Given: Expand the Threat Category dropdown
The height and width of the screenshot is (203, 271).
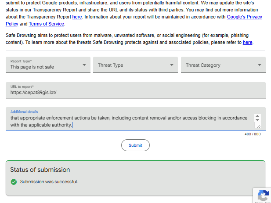Looking at the screenshot, I should click(223, 65).
